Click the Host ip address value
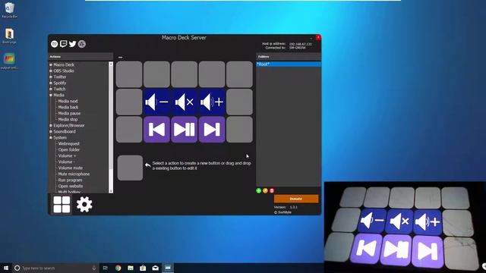Viewport: 486px width, 273px height. click(301, 44)
